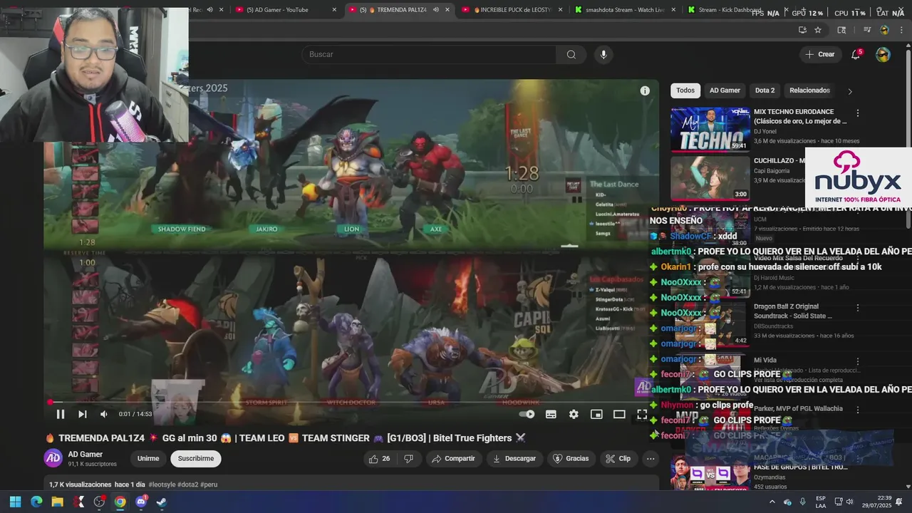The height and width of the screenshot is (513, 912).
Task: Open the YouTube account avatar menu
Action: [883, 54]
